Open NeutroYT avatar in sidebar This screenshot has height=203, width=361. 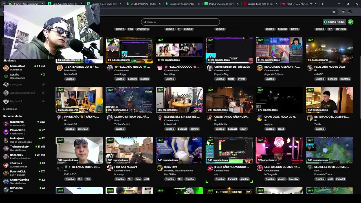click(x=6, y=101)
